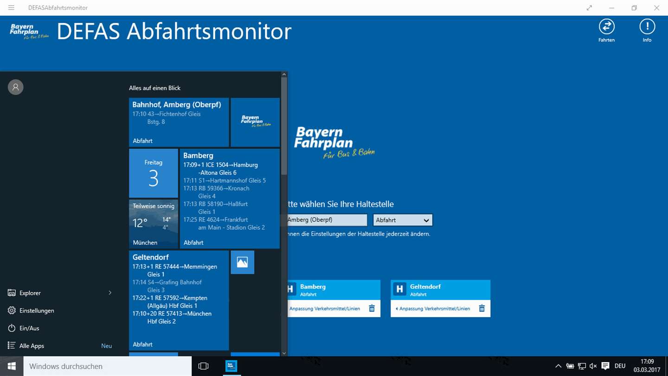Open the Abfahrt dropdown

pos(403,220)
